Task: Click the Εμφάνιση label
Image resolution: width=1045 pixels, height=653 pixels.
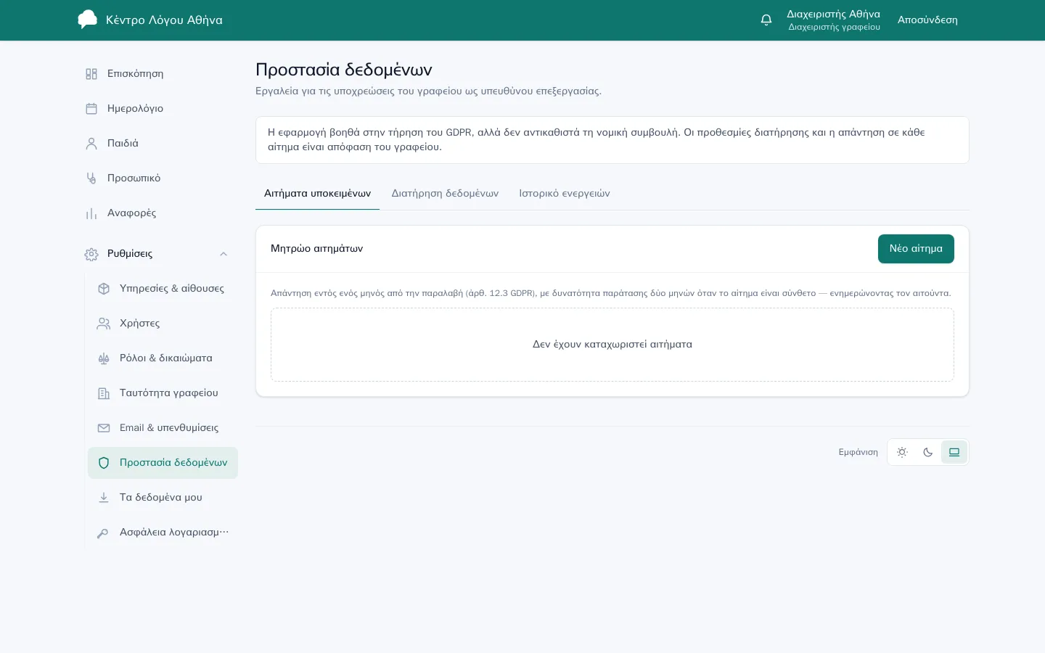Action: 858,452
